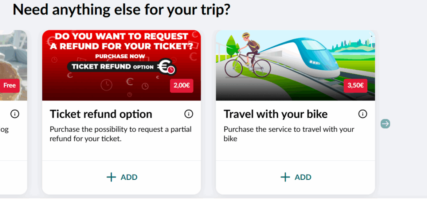Screen dimensions: 427x199
Task: Click the 2,00€ price badge
Action: pos(182,86)
